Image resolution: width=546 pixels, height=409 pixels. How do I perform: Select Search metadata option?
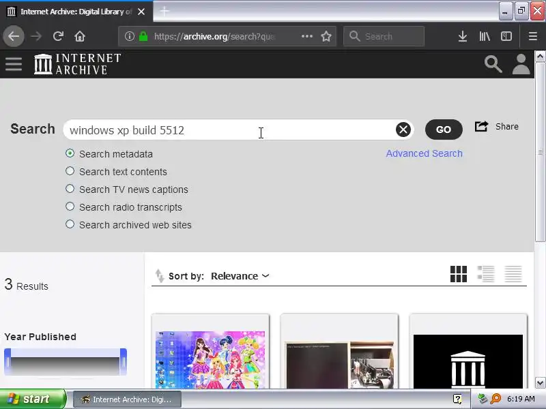[70, 153]
